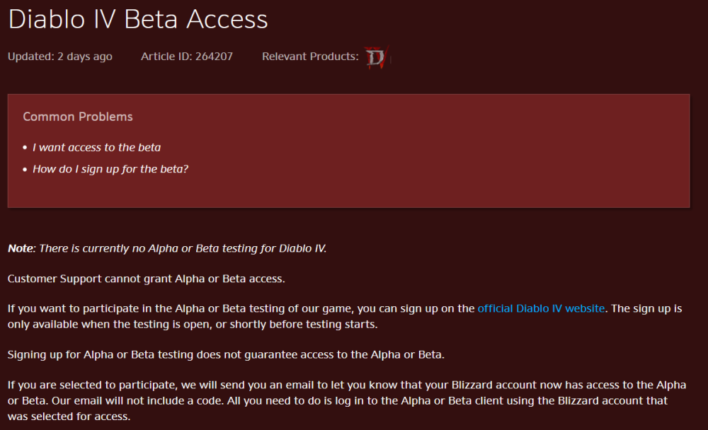Select 'How do I sign up for the beta?'
Image resolution: width=708 pixels, height=430 pixels.
110,169
